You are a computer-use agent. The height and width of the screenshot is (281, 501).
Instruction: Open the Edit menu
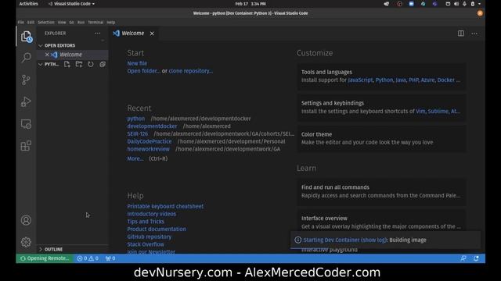[31, 23]
